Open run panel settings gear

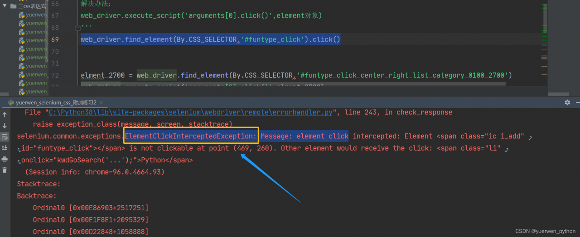point(567,103)
